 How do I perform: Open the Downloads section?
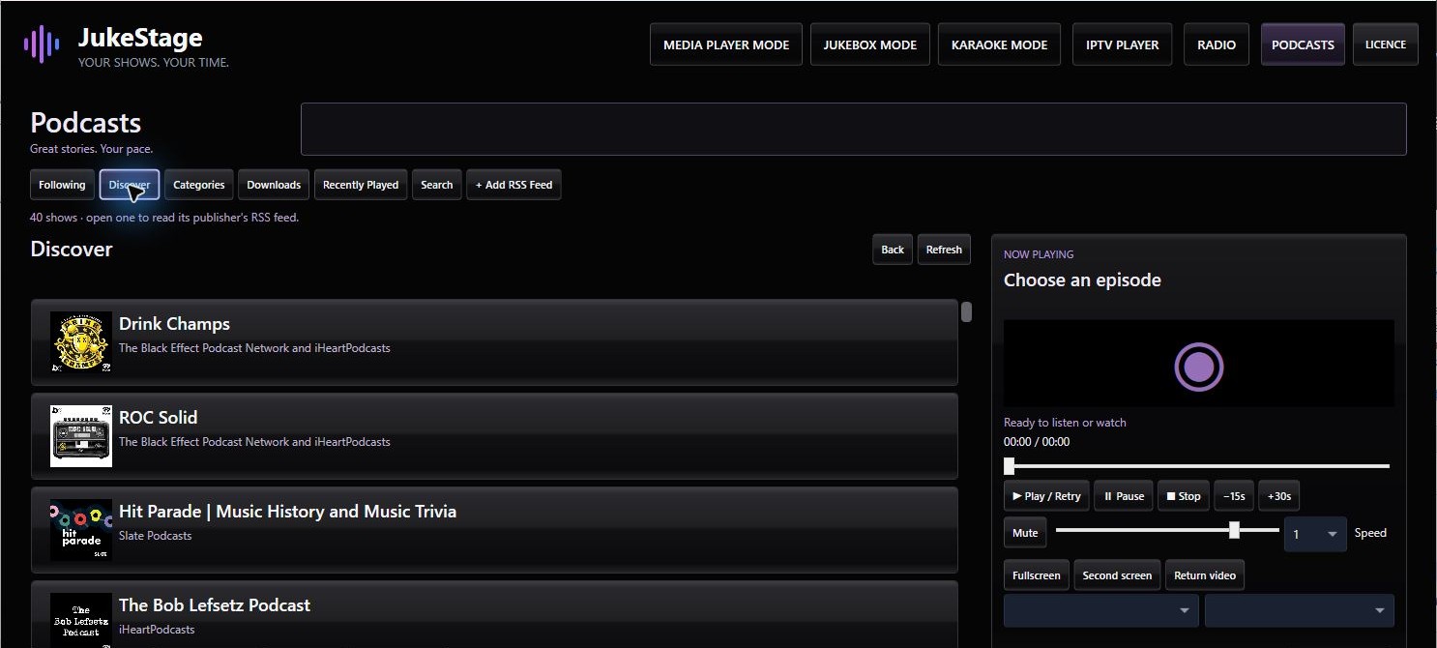pyautogui.click(x=274, y=185)
